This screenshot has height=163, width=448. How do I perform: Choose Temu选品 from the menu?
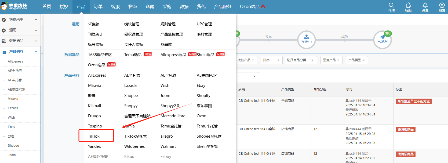tap(133, 55)
